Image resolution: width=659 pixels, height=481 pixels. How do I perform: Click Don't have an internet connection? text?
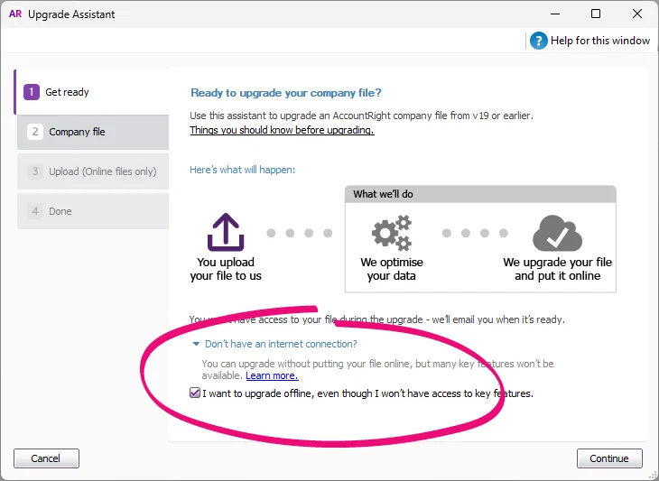[x=281, y=344]
